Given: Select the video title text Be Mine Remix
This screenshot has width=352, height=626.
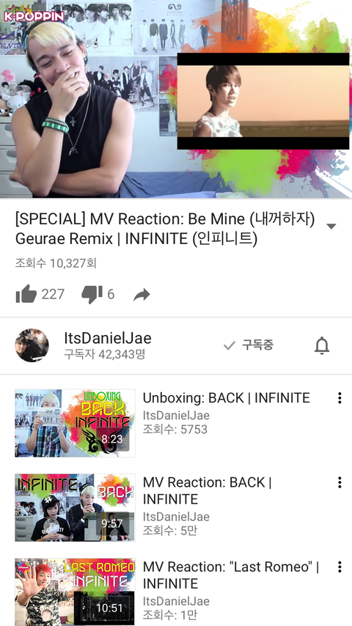Looking at the screenshot, I should 165,229.
